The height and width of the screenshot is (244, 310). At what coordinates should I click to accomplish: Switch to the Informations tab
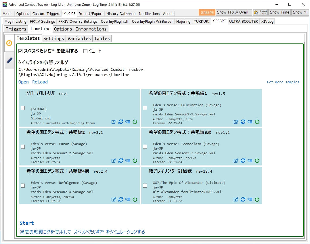click(x=91, y=29)
